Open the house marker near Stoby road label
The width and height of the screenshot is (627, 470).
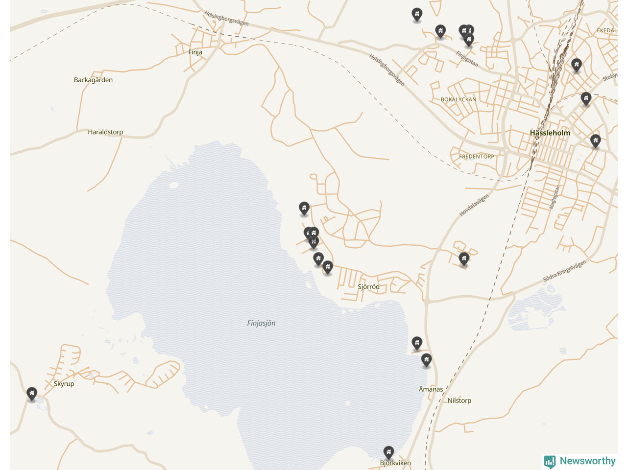[586, 99]
